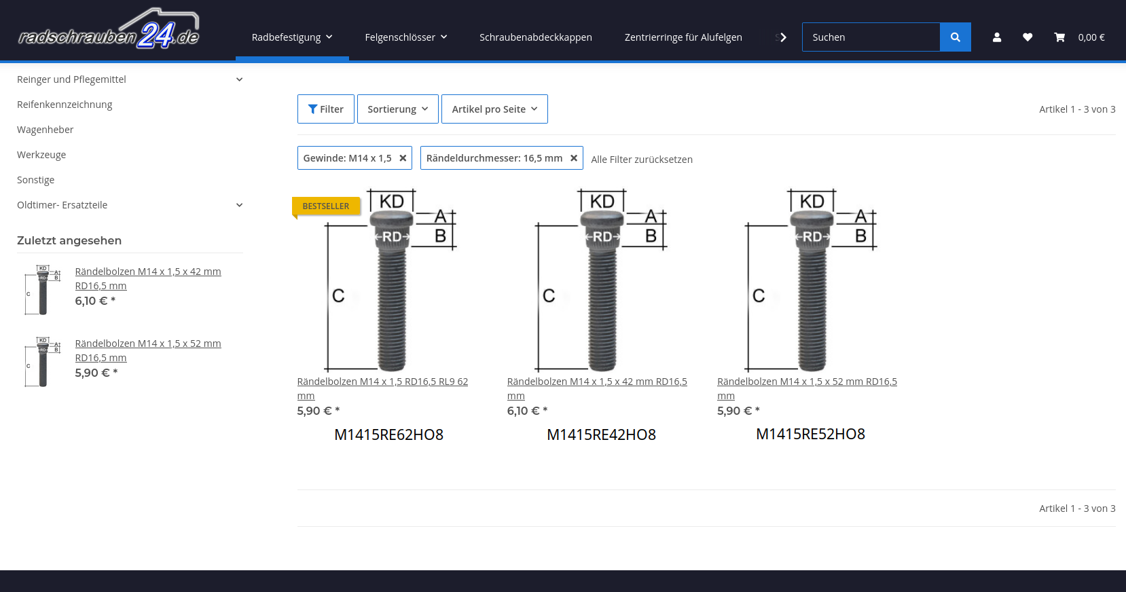
Task: Open the Radbefestigung menu
Action: point(291,37)
